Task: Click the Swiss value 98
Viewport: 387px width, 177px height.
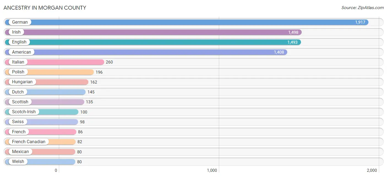Action: pos(82,122)
